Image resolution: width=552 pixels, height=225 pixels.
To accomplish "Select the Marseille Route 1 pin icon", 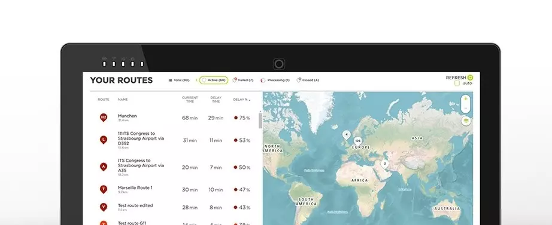I will tap(103, 189).
